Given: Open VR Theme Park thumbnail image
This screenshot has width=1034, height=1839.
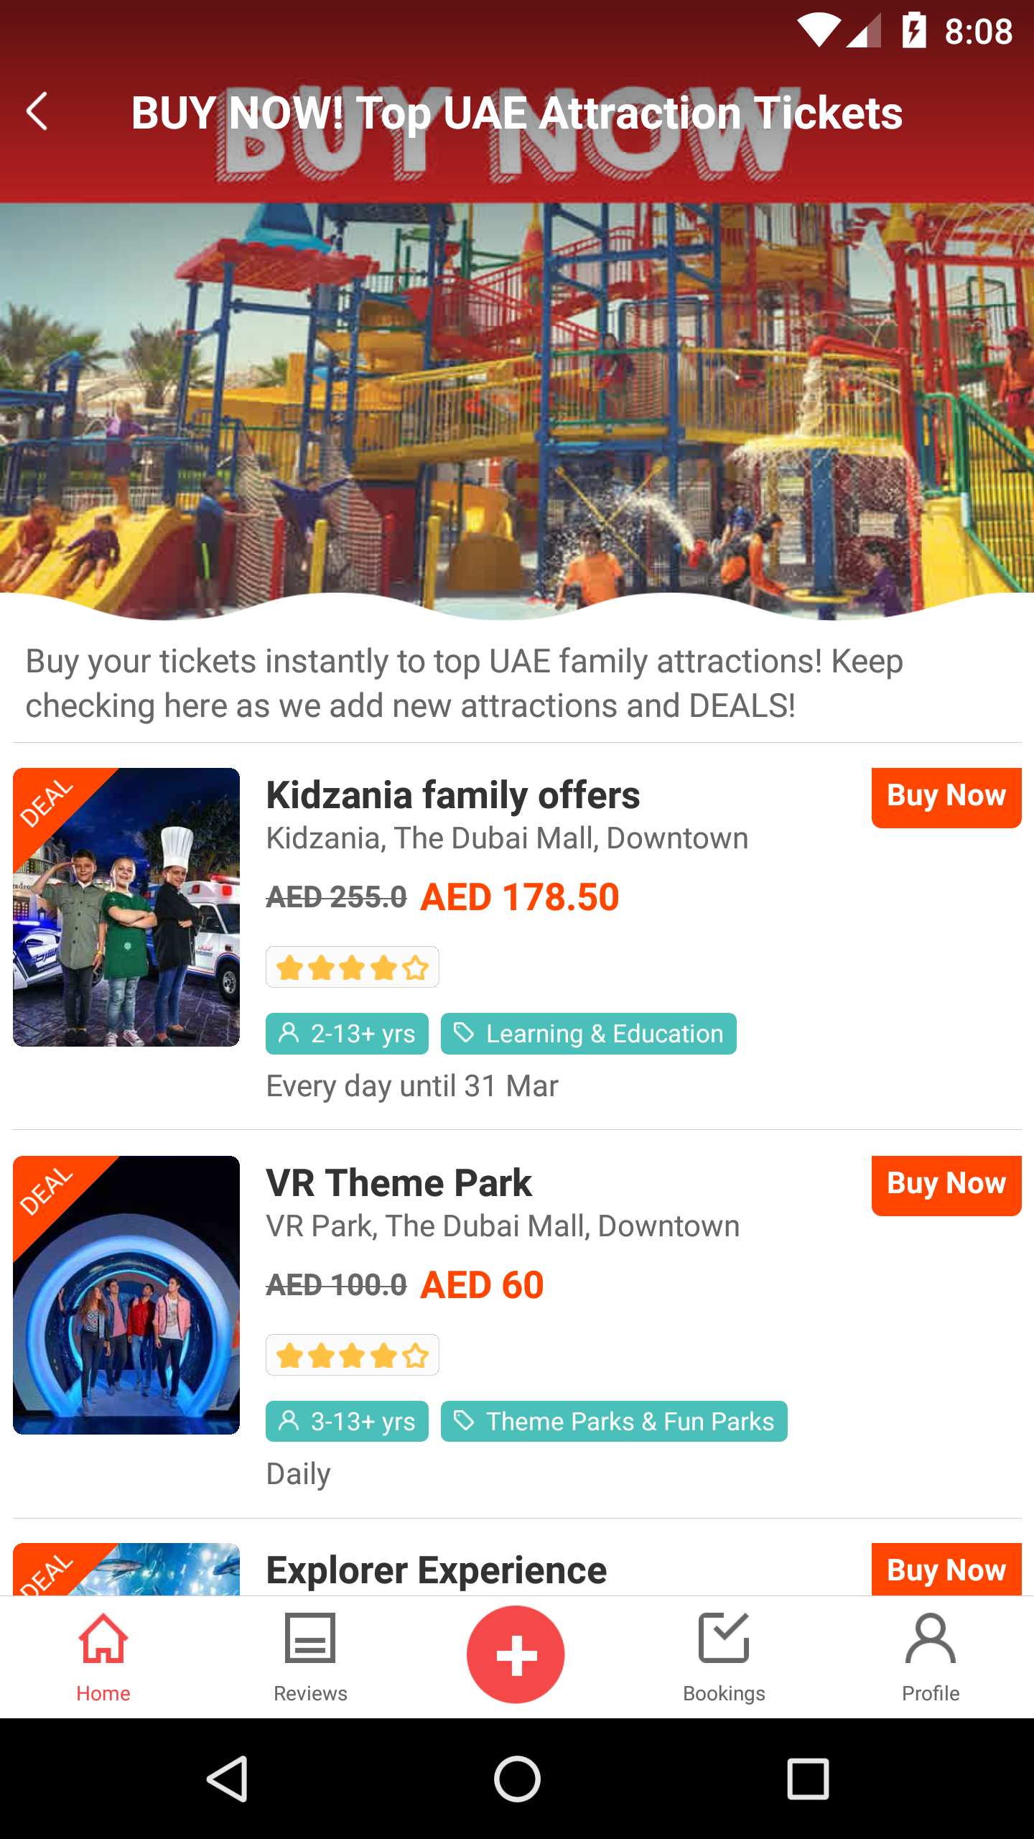Looking at the screenshot, I should point(126,1294).
